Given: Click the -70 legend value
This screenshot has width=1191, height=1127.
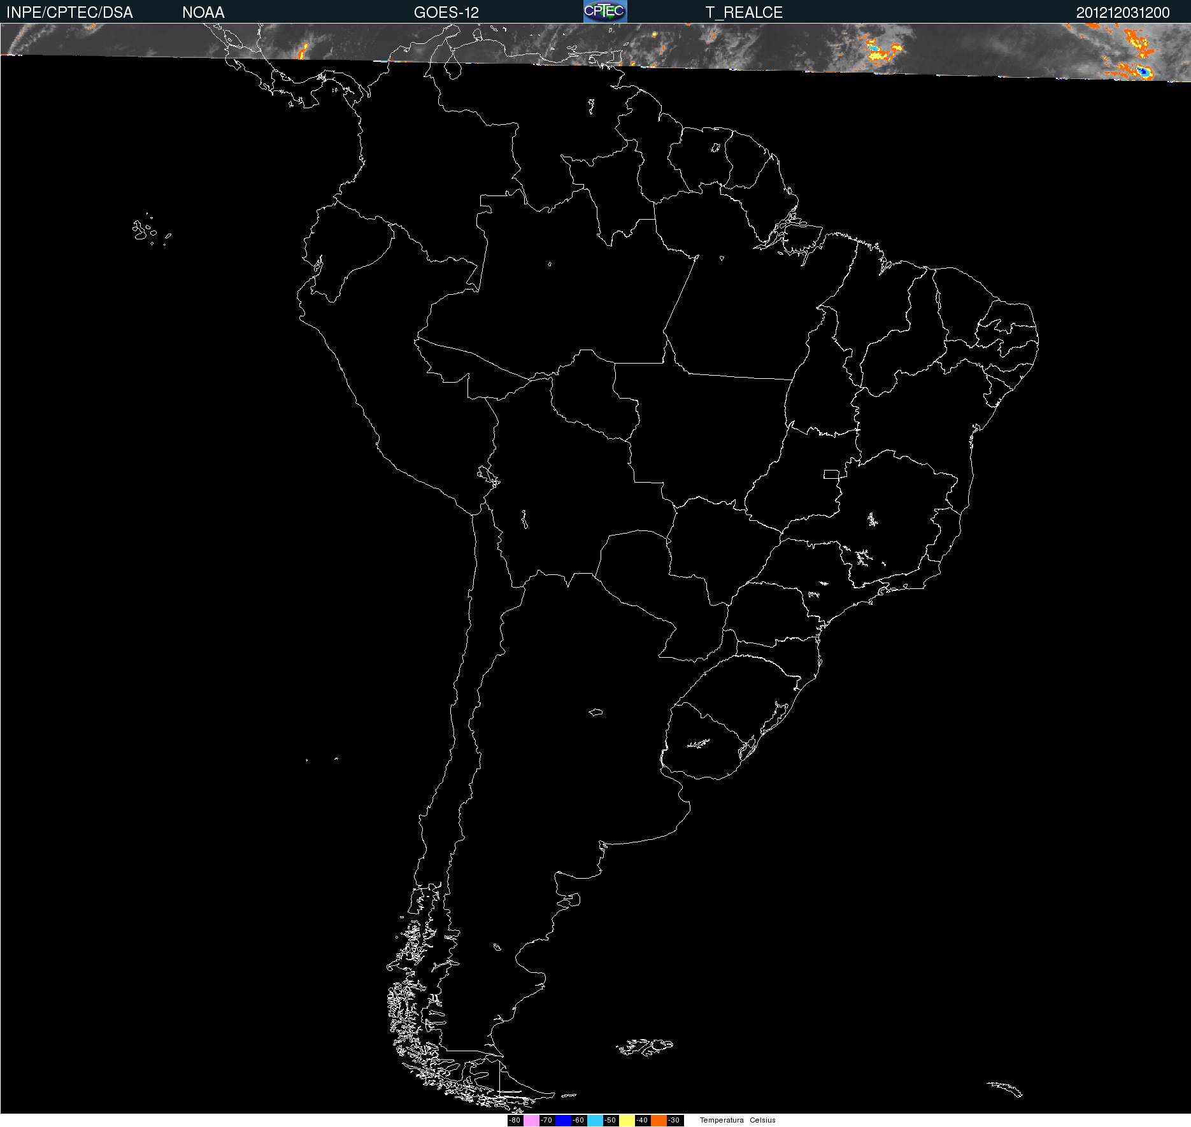Looking at the screenshot, I should (546, 1121).
